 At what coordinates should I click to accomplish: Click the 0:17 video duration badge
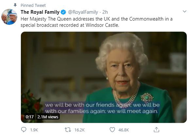30,117
